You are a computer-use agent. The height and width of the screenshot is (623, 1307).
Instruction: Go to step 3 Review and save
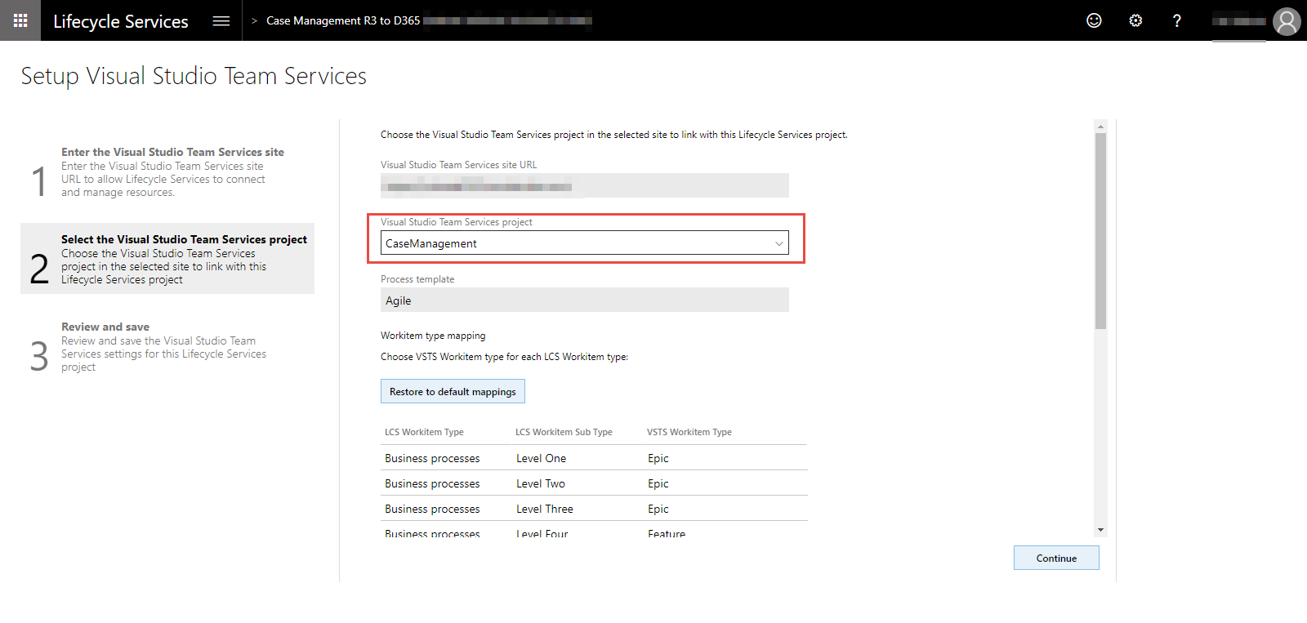coord(167,346)
